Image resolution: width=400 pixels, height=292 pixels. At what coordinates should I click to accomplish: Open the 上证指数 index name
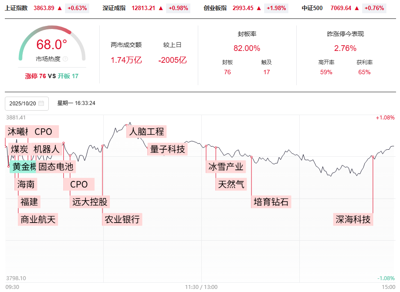pyautogui.click(x=16, y=8)
